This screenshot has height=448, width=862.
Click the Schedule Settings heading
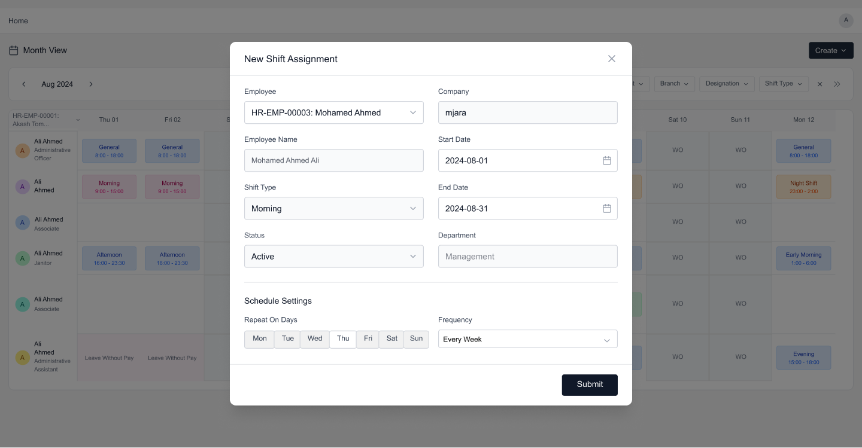click(278, 301)
